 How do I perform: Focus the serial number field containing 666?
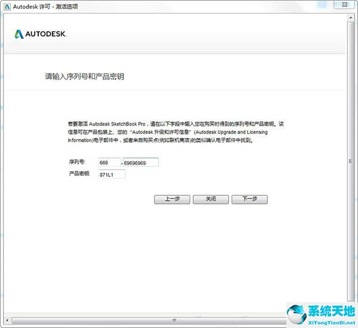(109, 163)
